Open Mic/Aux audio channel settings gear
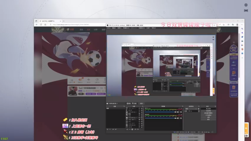251x141 pixels. click(181, 112)
